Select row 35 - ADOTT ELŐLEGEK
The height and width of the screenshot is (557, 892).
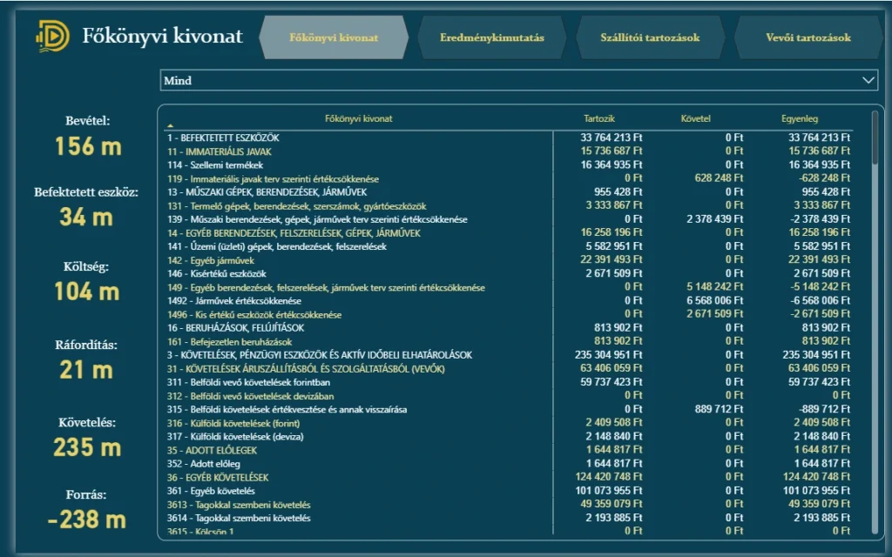tap(212, 450)
